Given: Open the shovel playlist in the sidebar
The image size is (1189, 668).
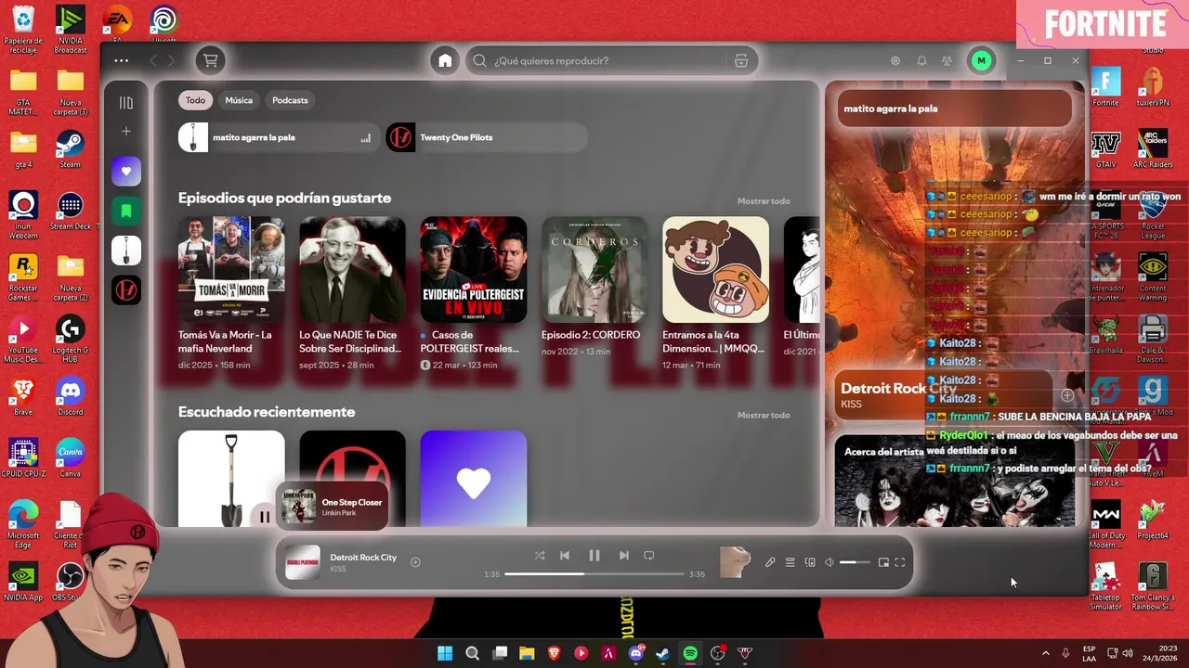Looking at the screenshot, I should pyautogui.click(x=126, y=250).
